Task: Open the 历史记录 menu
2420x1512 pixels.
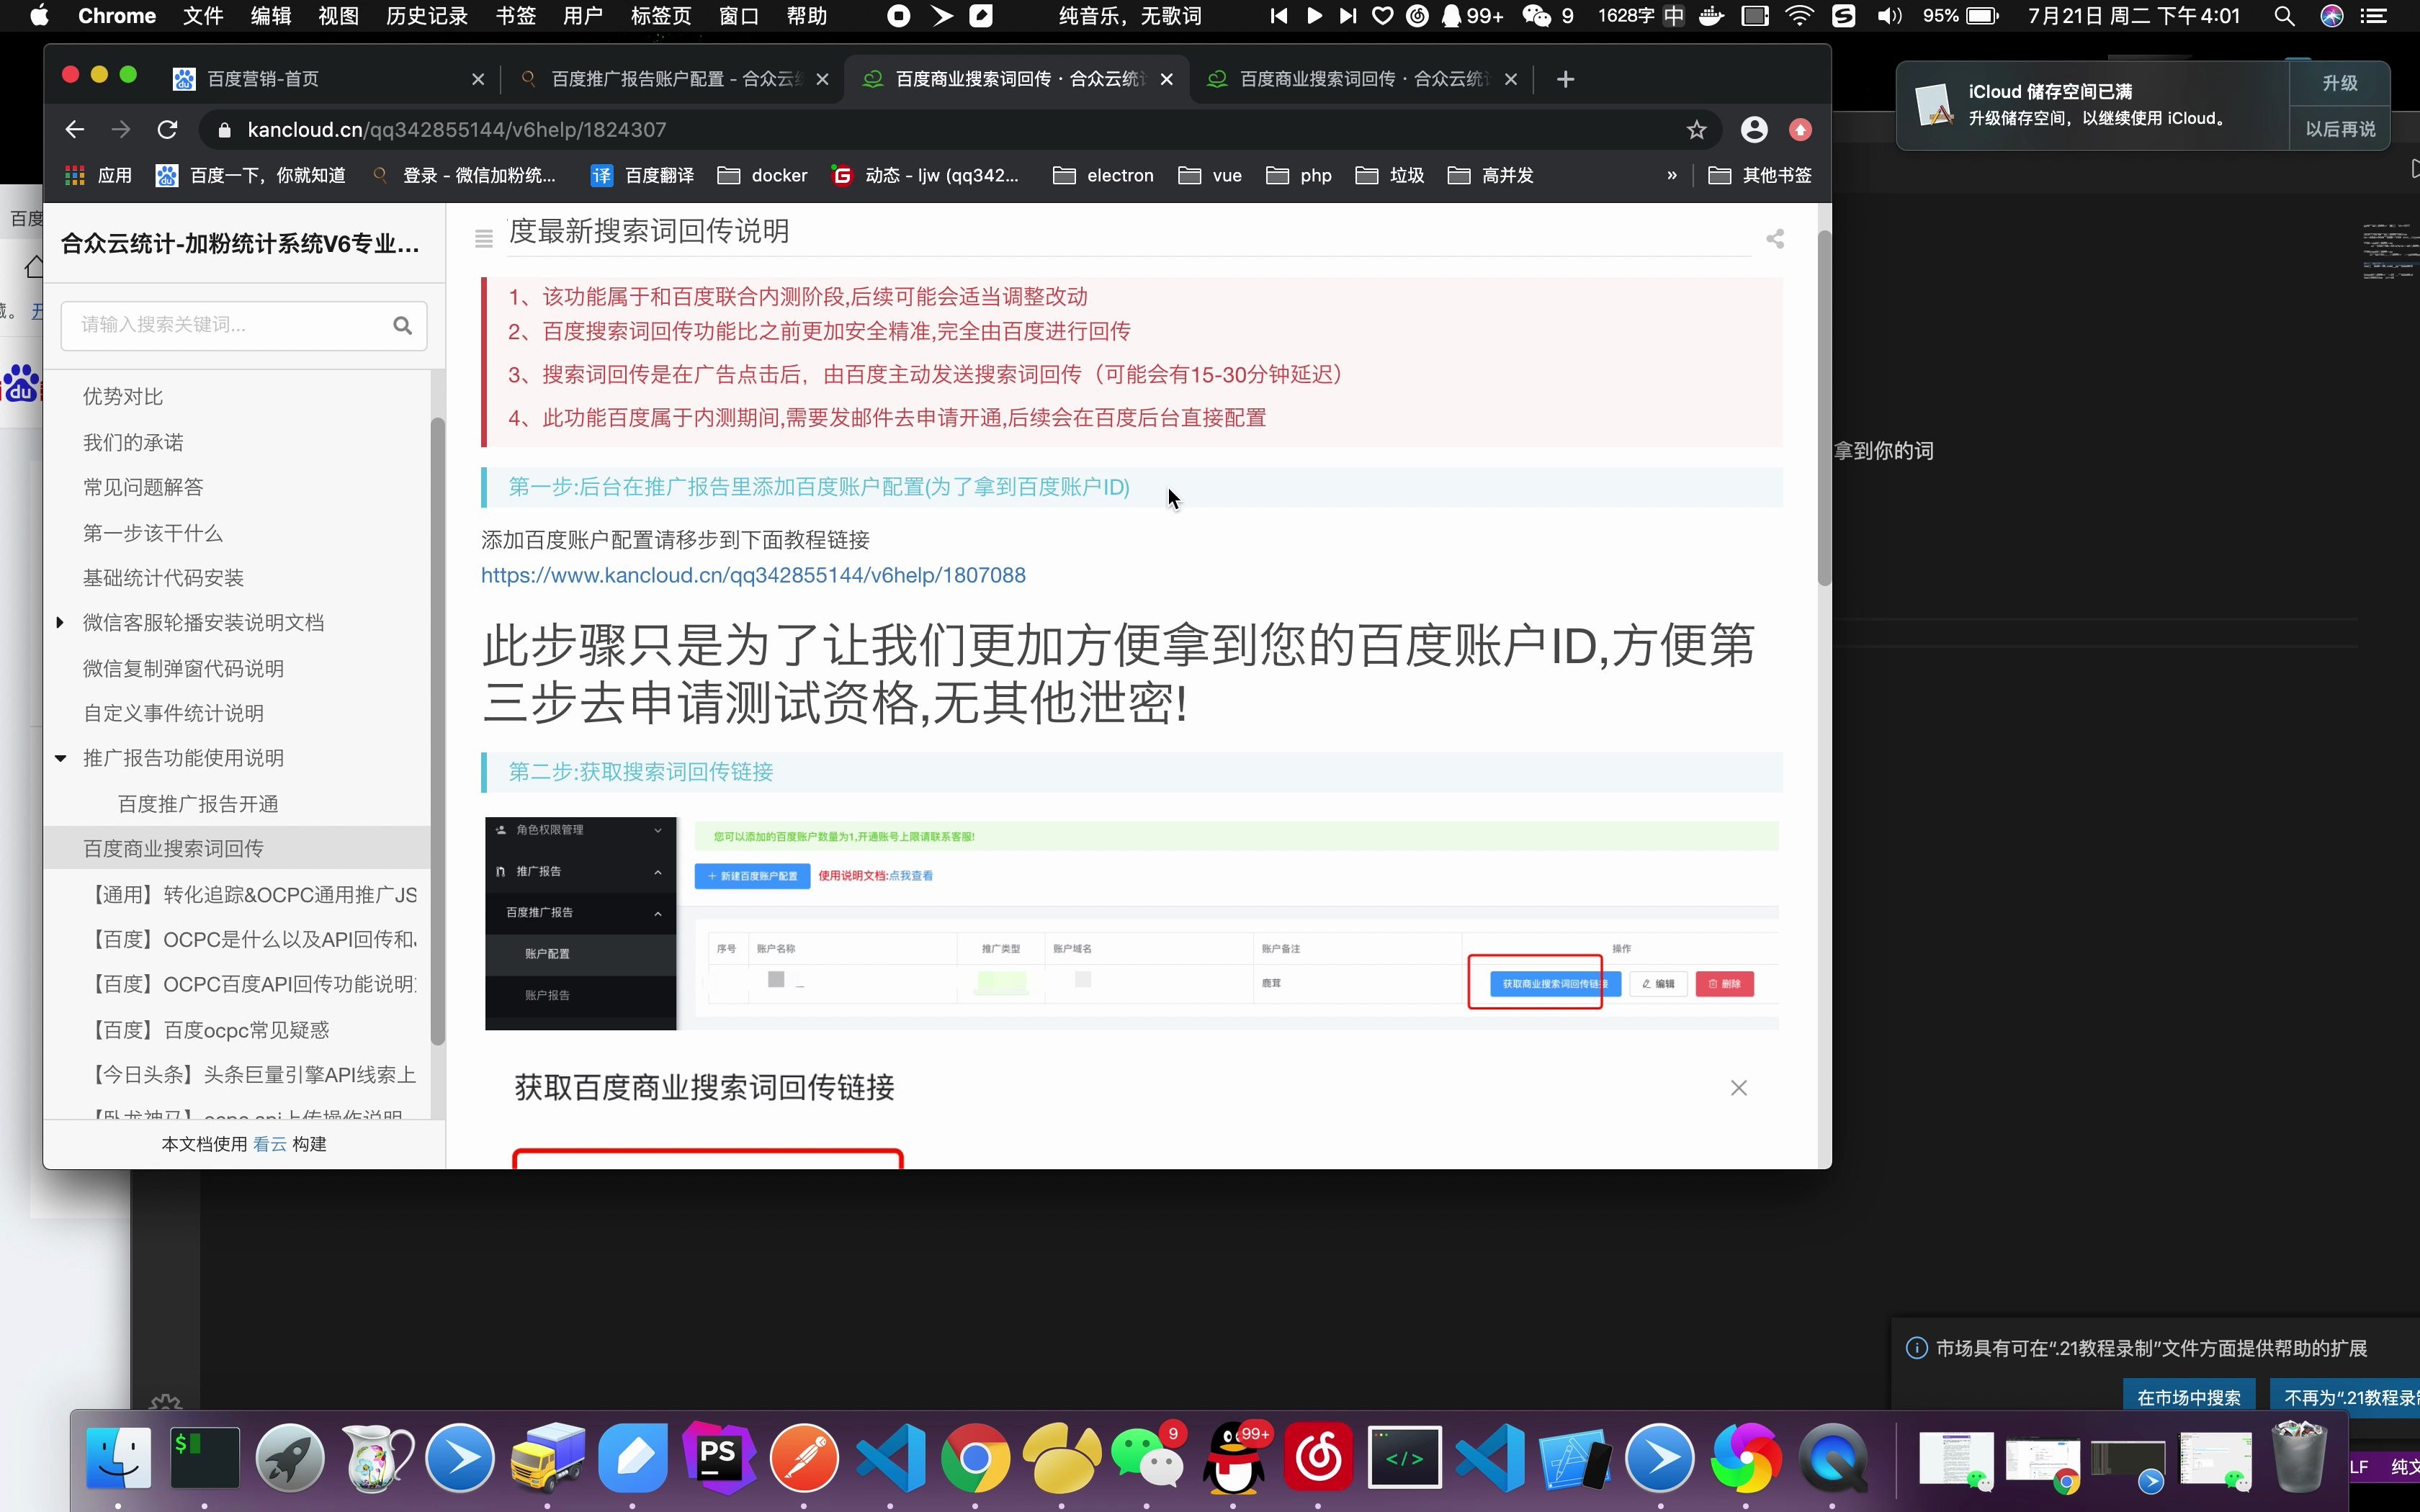Action: 427,16
